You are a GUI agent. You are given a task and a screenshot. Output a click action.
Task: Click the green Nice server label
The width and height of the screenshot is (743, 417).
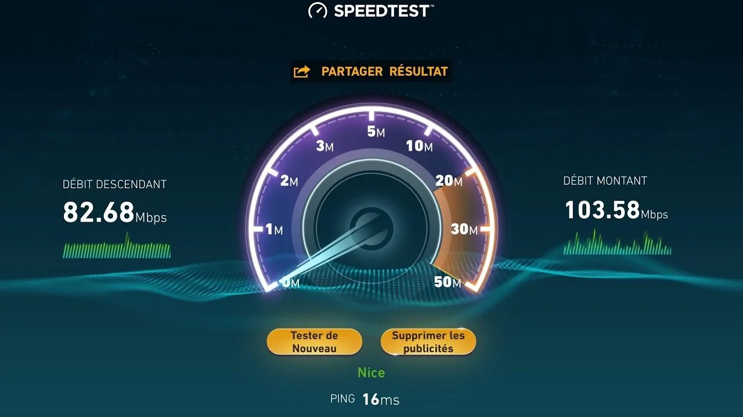pos(371,372)
